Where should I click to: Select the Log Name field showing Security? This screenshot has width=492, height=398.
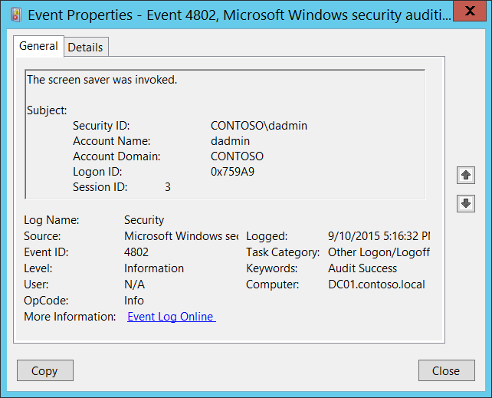(x=144, y=220)
